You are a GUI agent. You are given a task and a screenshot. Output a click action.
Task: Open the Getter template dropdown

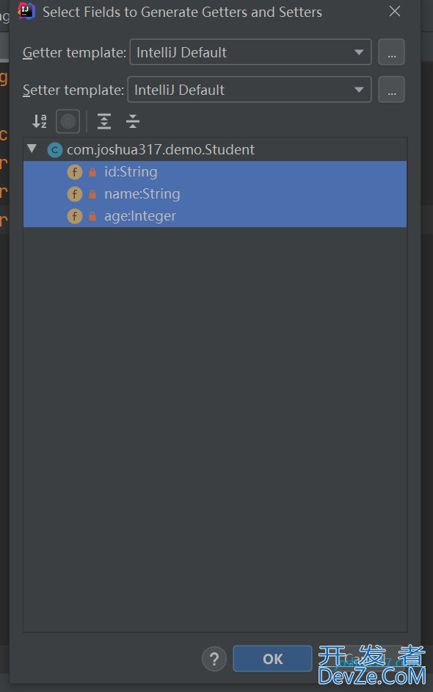pyautogui.click(x=250, y=52)
